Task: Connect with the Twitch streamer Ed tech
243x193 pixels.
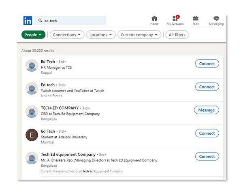Action: click(207, 87)
